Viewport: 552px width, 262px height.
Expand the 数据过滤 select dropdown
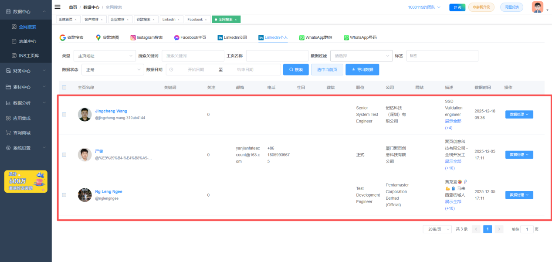(x=361, y=56)
